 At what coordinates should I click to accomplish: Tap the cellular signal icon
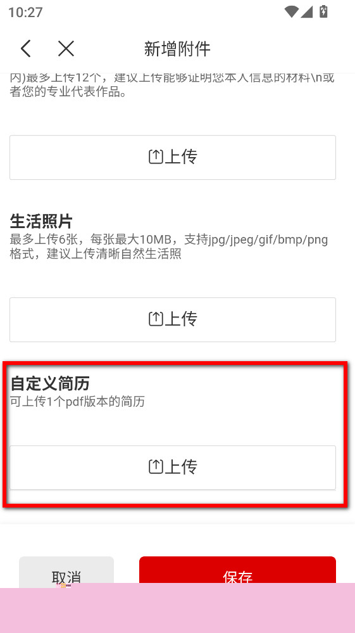307,11
